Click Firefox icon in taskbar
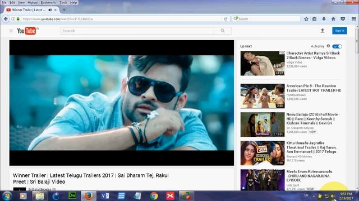Image resolution: width=359 pixels, height=201 pixels. point(89,196)
